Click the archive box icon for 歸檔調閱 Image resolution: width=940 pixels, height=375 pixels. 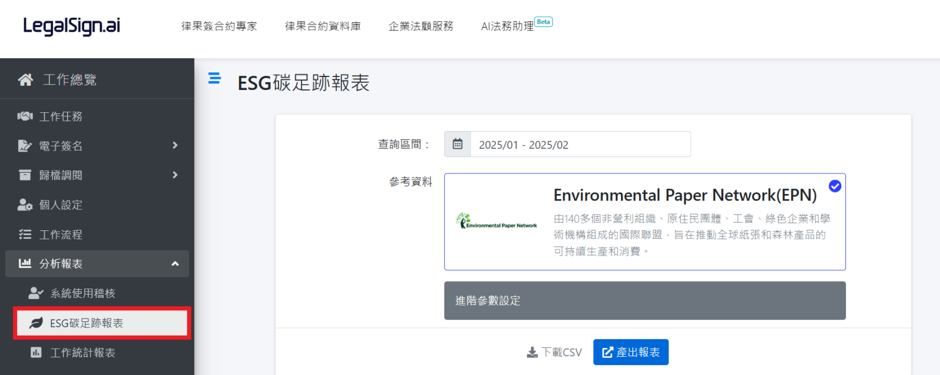coord(25,175)
